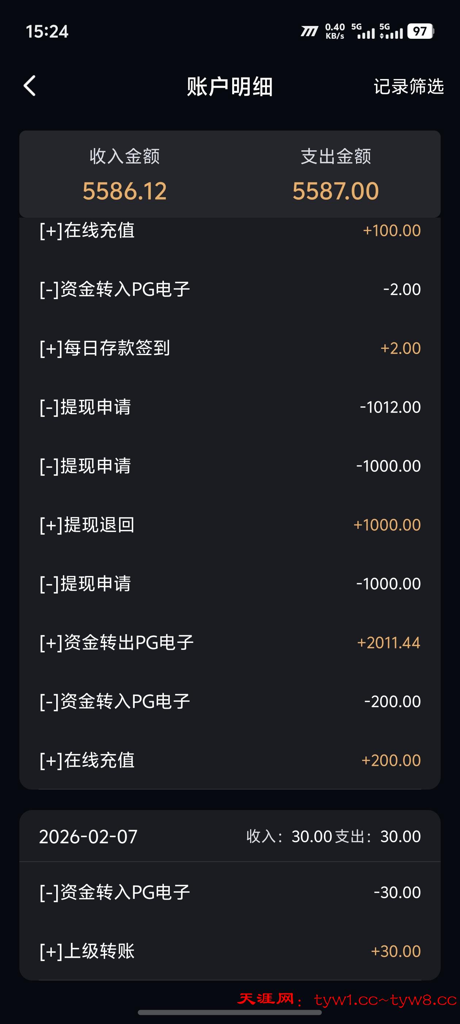Tap the status bar clock 15:24
460x1024 pixels.
pyautogui.click(x=47, y=31)
